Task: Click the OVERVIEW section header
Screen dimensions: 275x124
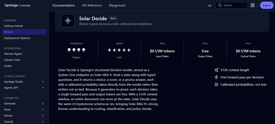Action: [10, 21]
